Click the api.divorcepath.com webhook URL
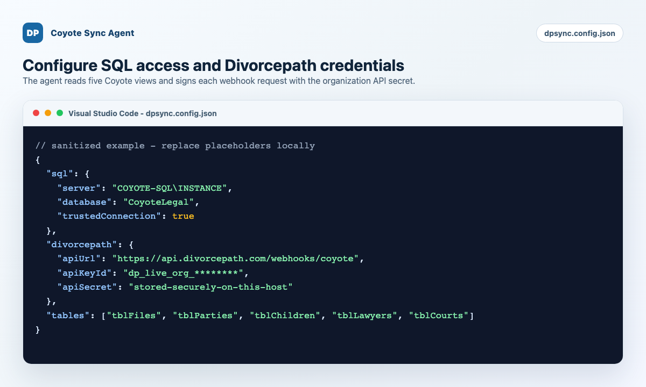Viewport: 646px width, 387px height. 235,259
